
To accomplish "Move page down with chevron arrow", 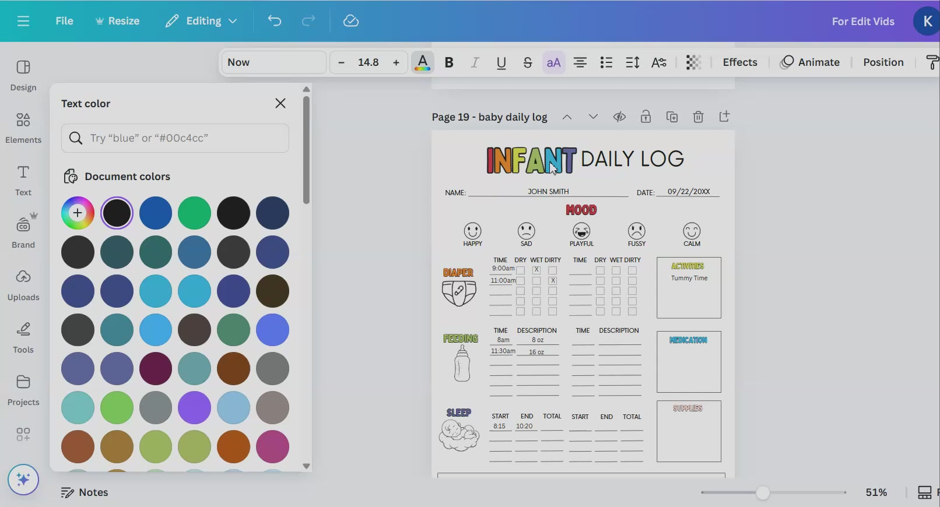I will pos(593,117).
